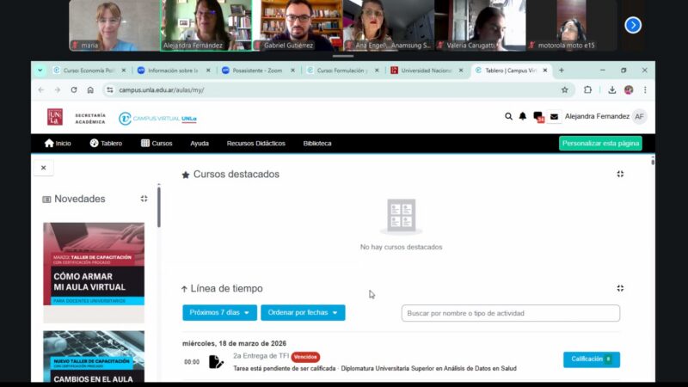Open Recursos Didácticos menu item

[x=255, y=144]
